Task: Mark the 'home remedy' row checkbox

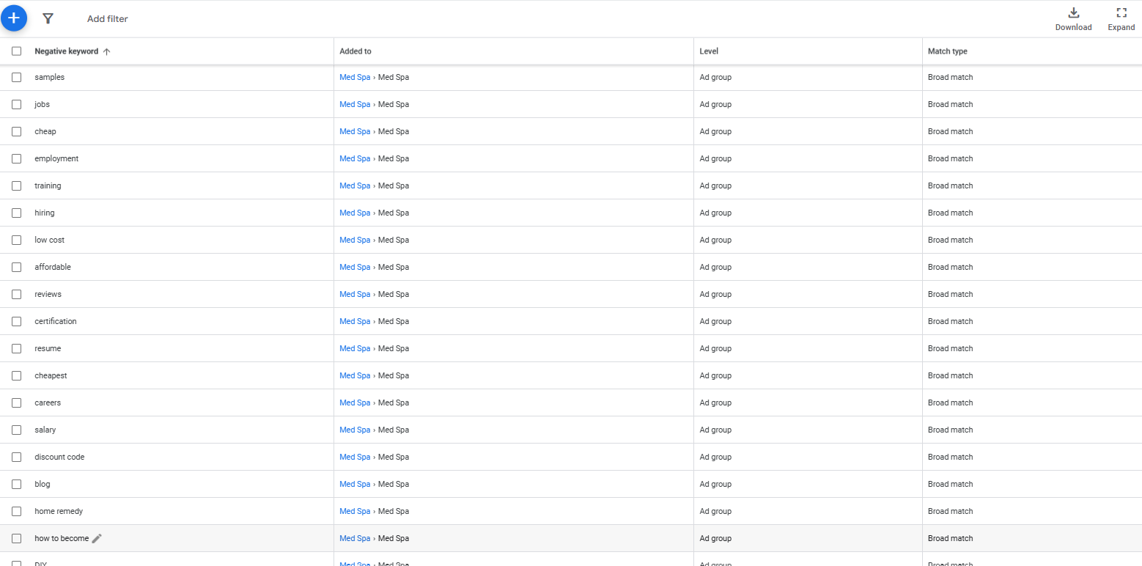Action: click(x=16, y=511)
